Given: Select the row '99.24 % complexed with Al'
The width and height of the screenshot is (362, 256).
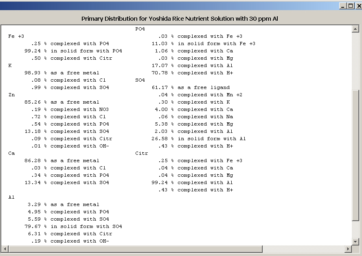Looking at the screenshot, I should [x=192, y=182].
